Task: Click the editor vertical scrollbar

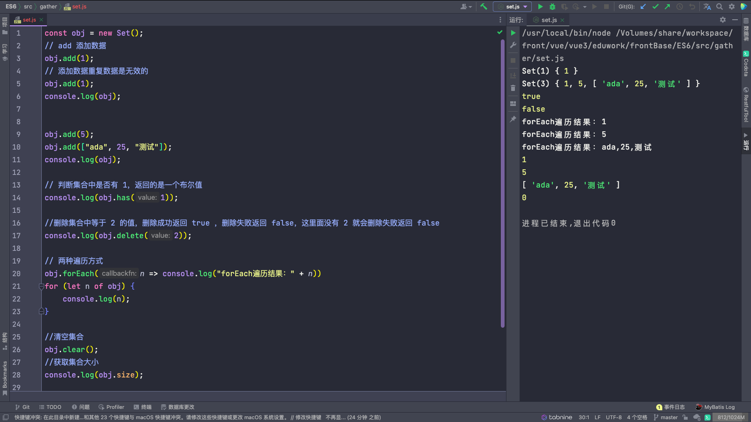Action: pyautogui.click(x=503, y=183)
